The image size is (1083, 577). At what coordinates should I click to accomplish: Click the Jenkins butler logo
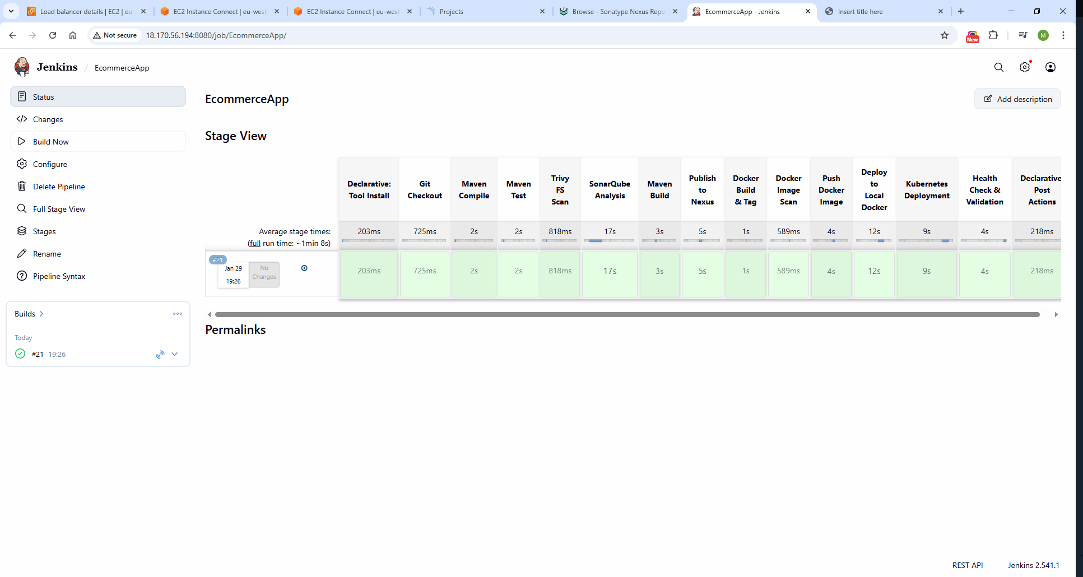point(22,67)
